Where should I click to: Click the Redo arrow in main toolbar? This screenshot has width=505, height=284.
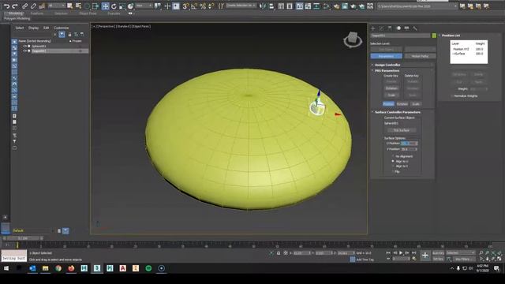[x=15, y=6]
